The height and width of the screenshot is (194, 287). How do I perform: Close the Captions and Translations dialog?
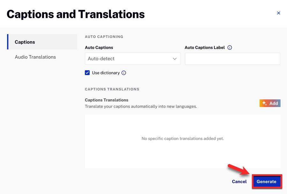[x=278, y=13]
